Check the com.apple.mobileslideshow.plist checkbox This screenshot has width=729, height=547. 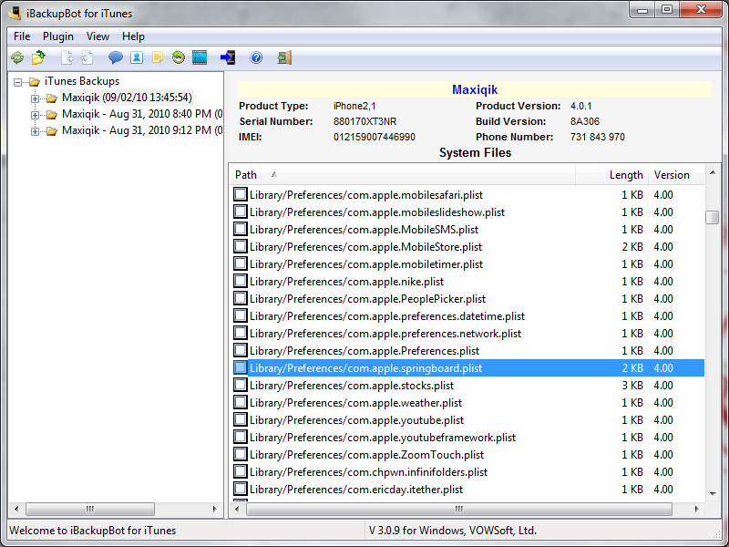(241, 212)
